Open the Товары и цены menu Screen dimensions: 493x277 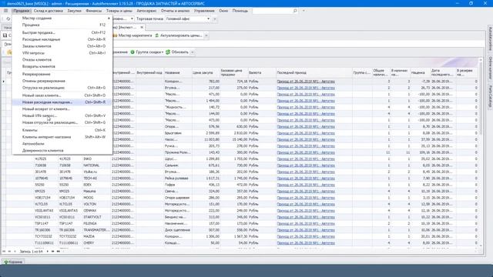click(x=119, y=11)
